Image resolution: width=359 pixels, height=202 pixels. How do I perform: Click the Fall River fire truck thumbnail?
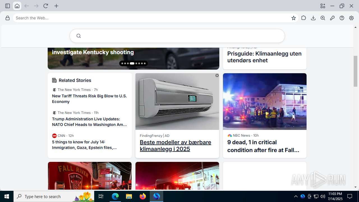pos(90,176)
